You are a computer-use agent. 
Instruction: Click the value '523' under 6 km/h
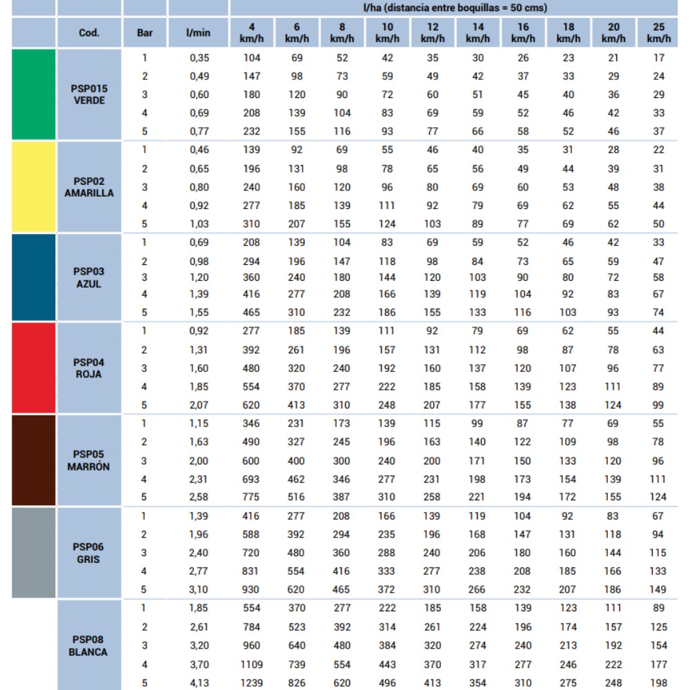pyautogui.click(x=297, y=627)
